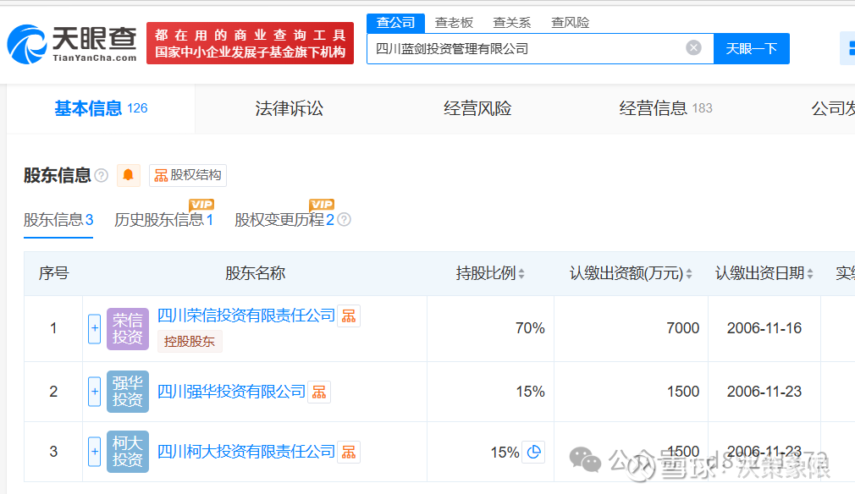Open equity structure icon for 四川强华投资
Viewport: 855px width, 494px height.
(x=318, y=392)
